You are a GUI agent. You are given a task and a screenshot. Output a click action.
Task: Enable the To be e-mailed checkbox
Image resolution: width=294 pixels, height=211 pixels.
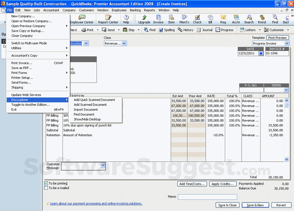click(x=47, y=188)
